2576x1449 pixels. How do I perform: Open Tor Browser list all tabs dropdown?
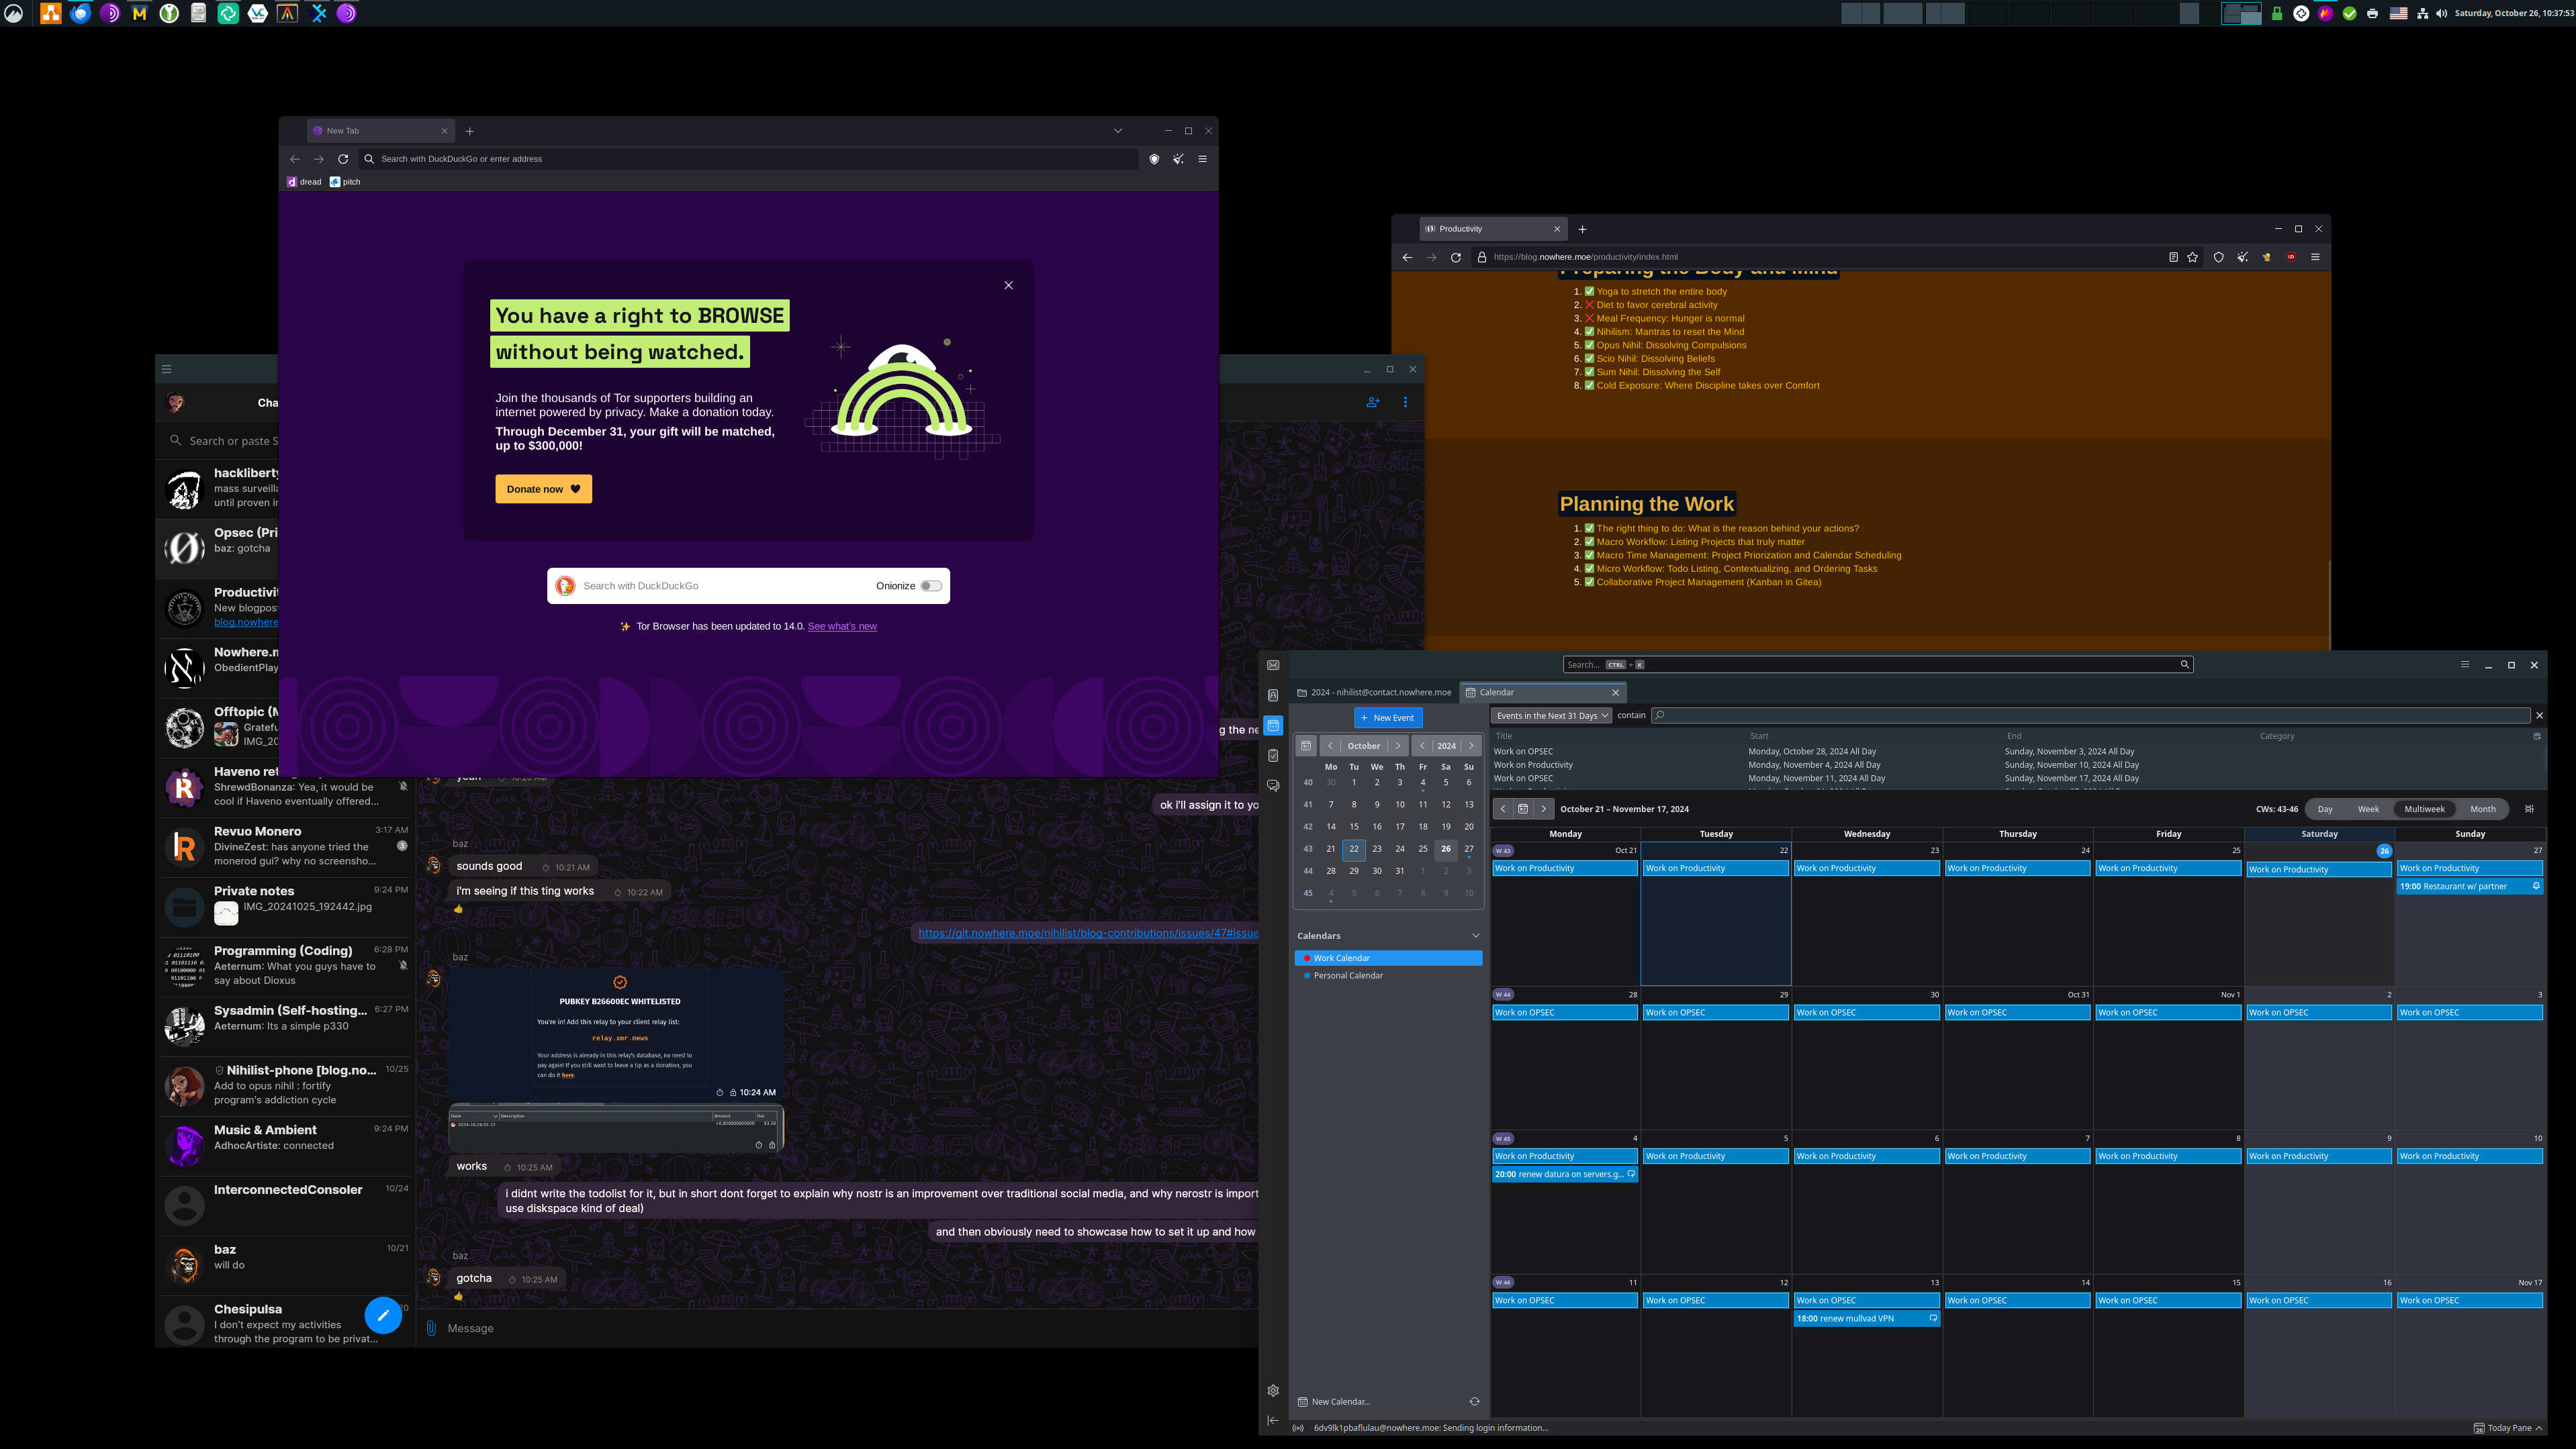tap(1118, 131)
